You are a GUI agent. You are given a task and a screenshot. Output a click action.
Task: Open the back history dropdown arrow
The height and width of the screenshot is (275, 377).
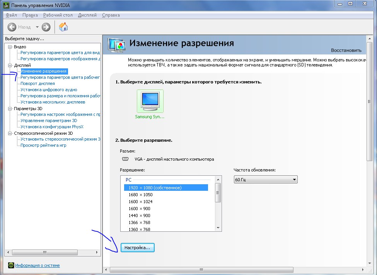point(37,27)
